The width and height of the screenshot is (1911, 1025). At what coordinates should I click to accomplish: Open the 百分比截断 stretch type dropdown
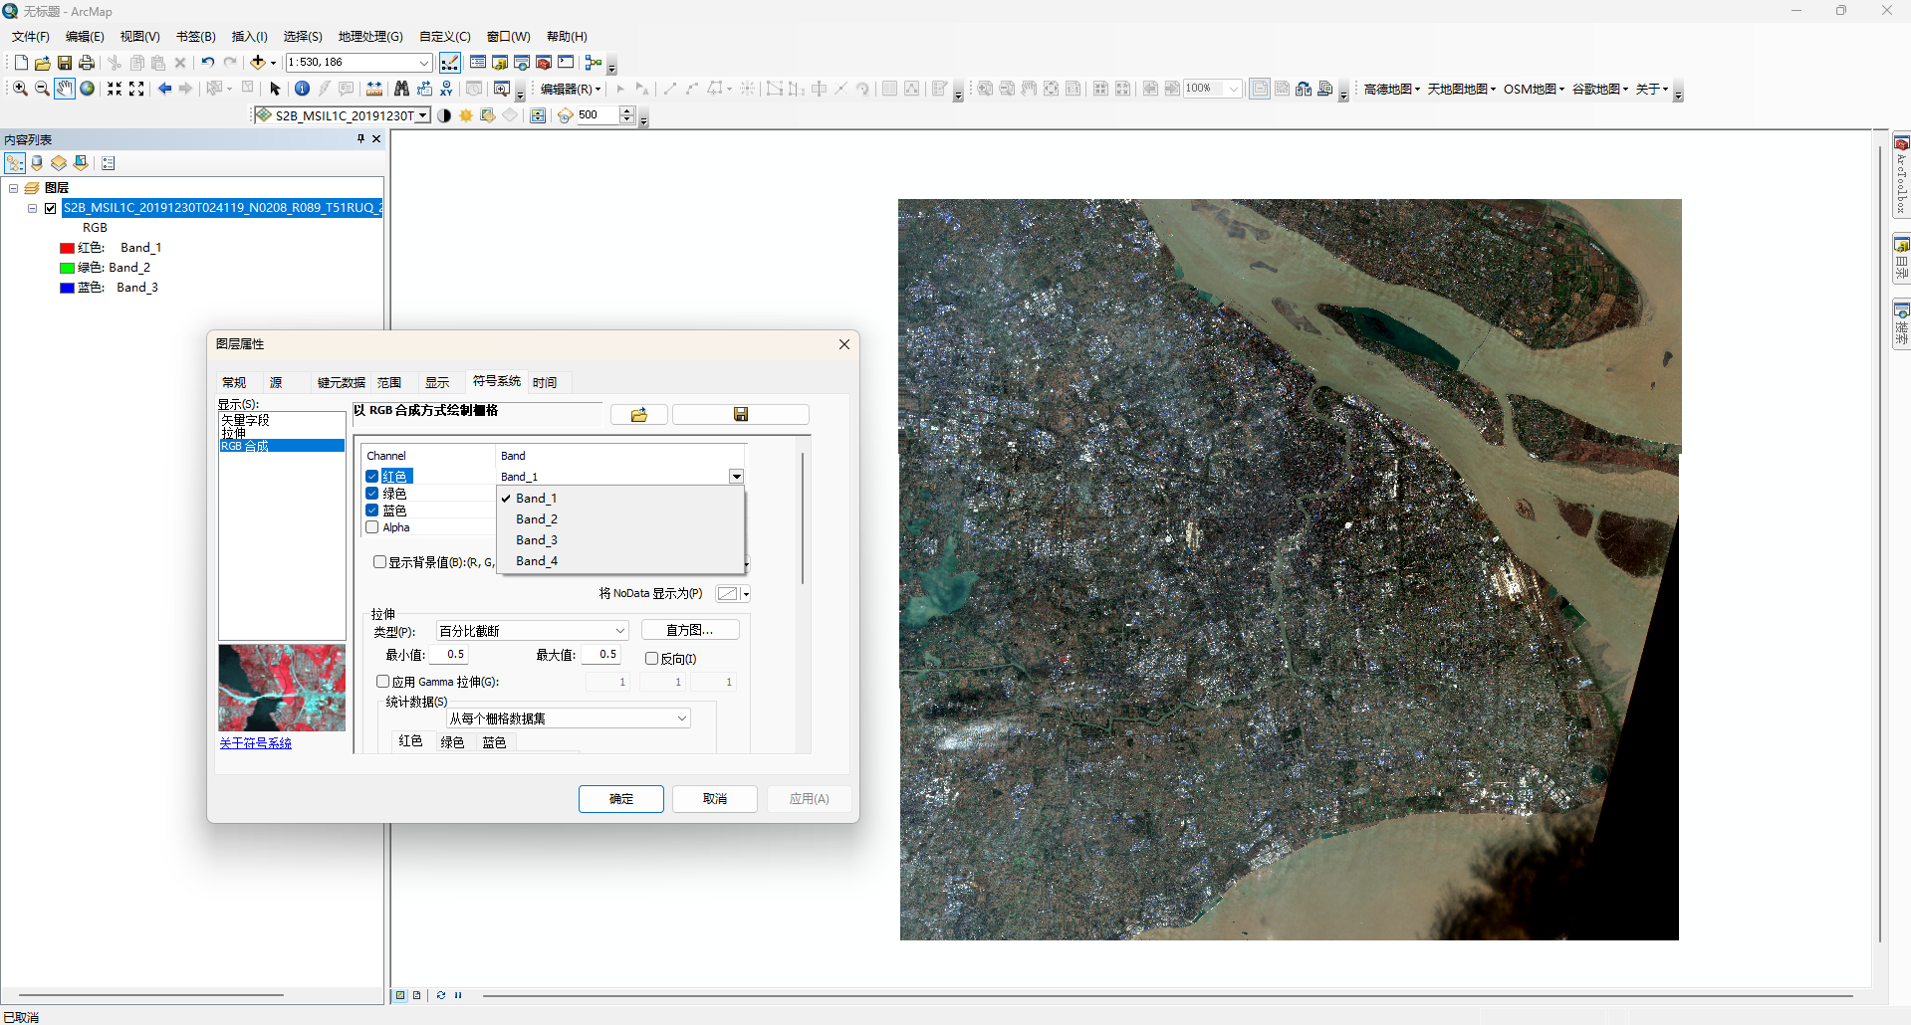(533, 631)
